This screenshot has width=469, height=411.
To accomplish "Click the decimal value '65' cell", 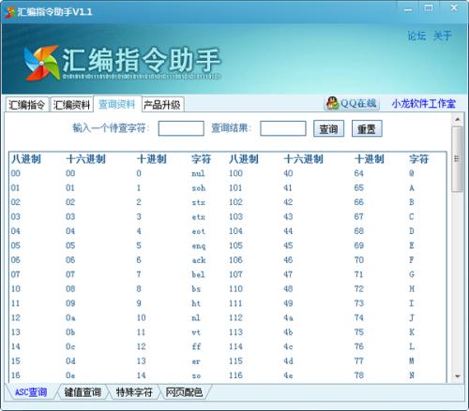I will 359,188.
